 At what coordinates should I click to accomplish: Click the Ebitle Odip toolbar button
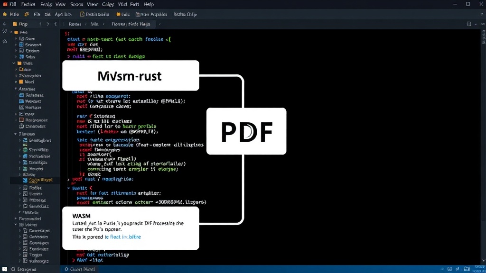[x=185, y=14]
